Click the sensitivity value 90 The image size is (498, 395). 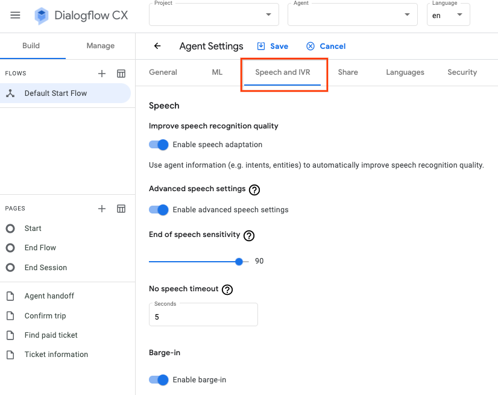(x=259, y=261)
